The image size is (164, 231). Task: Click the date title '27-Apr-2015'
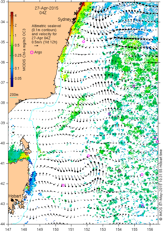(x=47, y=8)
